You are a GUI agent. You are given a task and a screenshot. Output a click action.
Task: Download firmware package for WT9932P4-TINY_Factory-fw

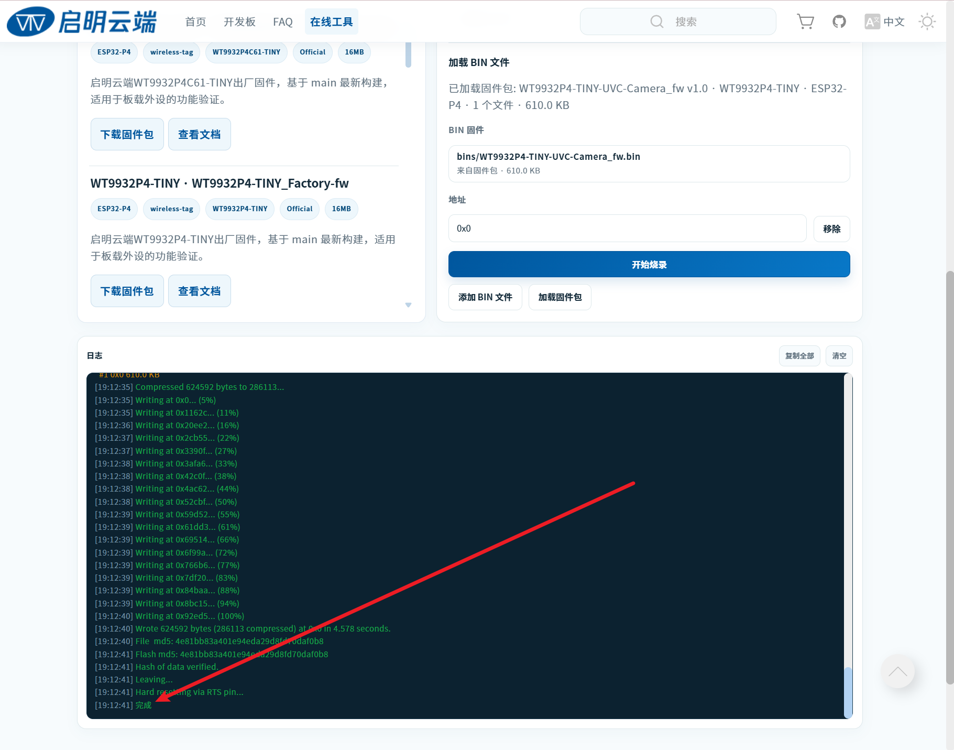point(127,291)
